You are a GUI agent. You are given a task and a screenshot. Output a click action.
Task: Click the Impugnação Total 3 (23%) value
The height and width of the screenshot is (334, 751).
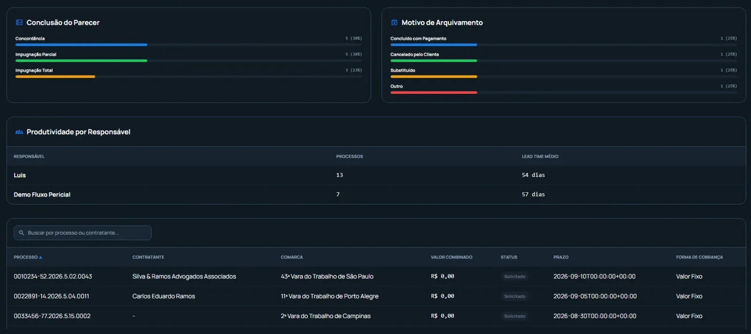point(353,70)
